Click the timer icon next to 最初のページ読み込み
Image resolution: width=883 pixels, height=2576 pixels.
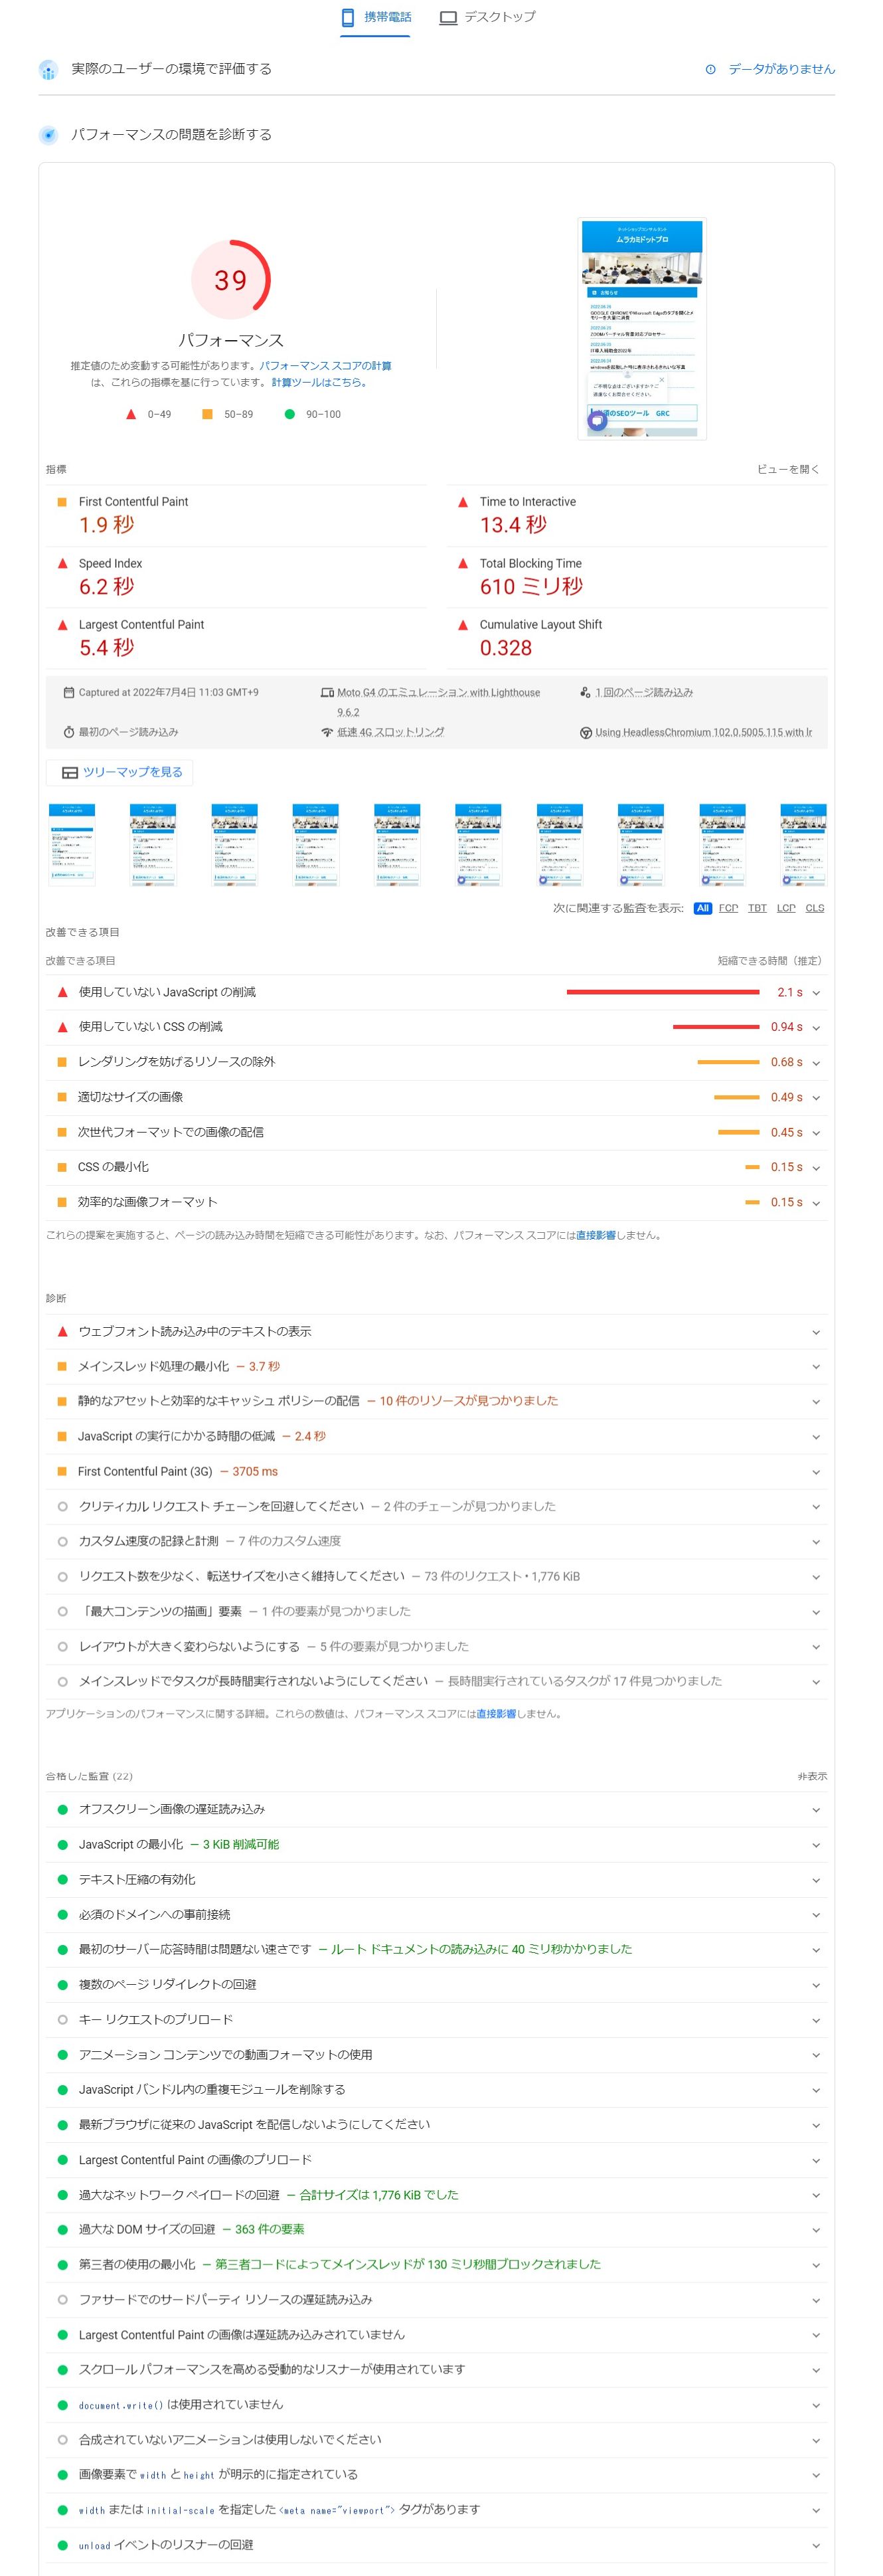(x=69, y=732)
